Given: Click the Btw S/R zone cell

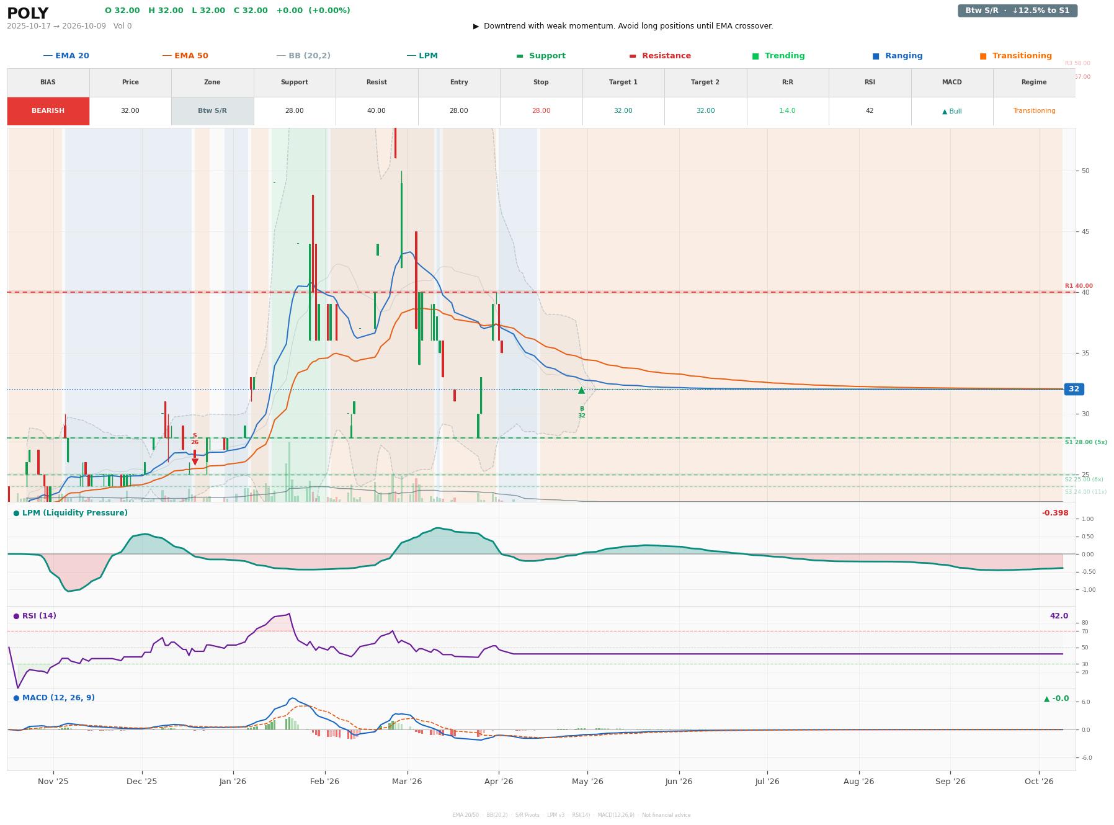Looking at the screenshot, I should (x=212, y=111).
